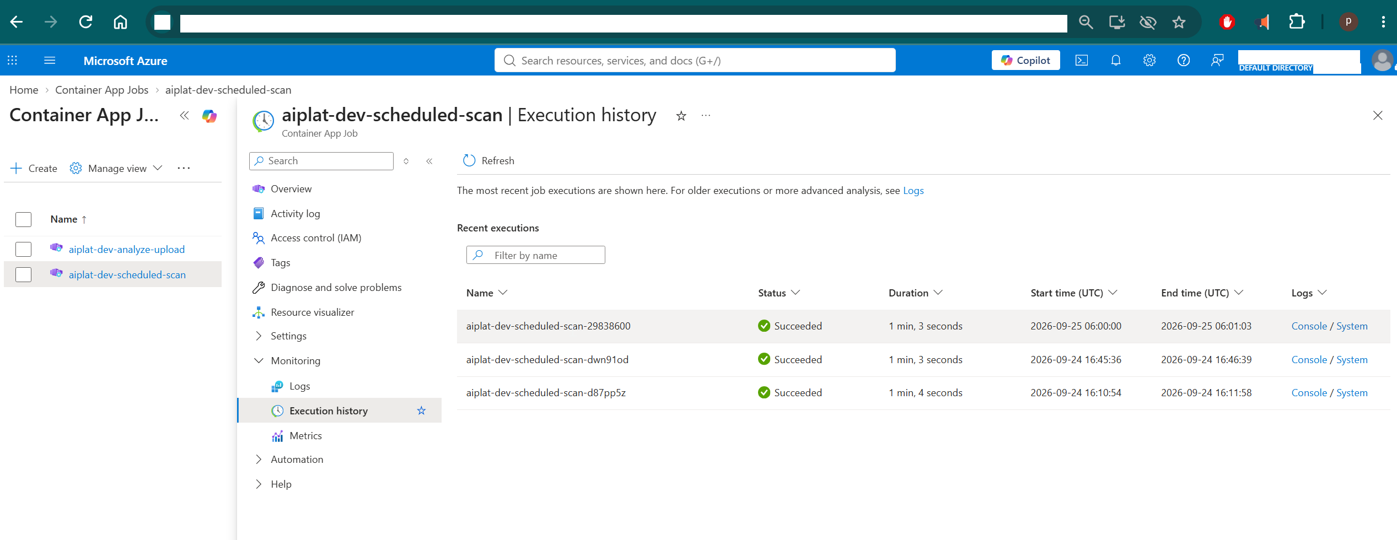Open Access control (IAM)
Screen dimensions: 1397x540
pos(316,238)
